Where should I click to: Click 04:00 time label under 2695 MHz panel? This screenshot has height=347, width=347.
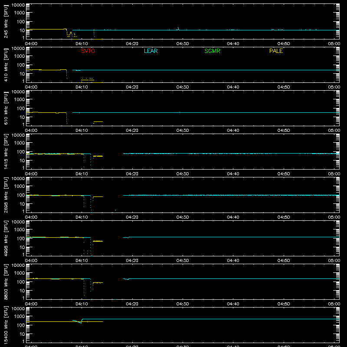[x=31, y=217]
